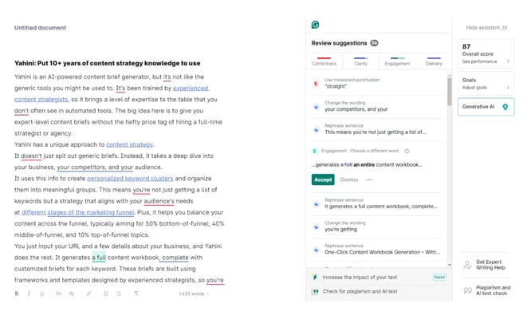The height and width of the screenshot is (319, 531).
Task: Click the suggestions count badge next to Review suggestions
Action: [x=374, y=43]
